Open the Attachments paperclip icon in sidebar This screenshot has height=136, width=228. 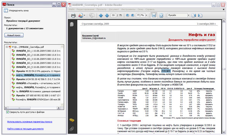(x=72, y=128)
